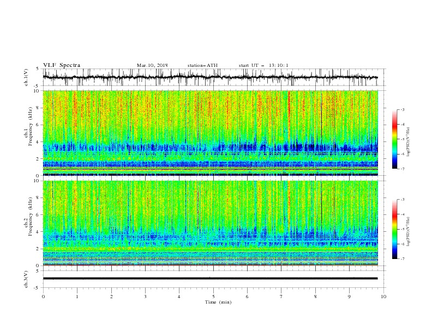Select the log(PSD) label beside ch.2 color bar
The image size is (432, 333).
point(409,231)
